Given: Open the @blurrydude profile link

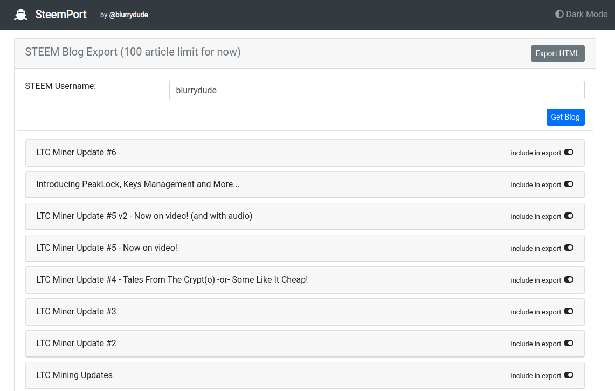Looking at the screenshot, I should click(128, 15).
